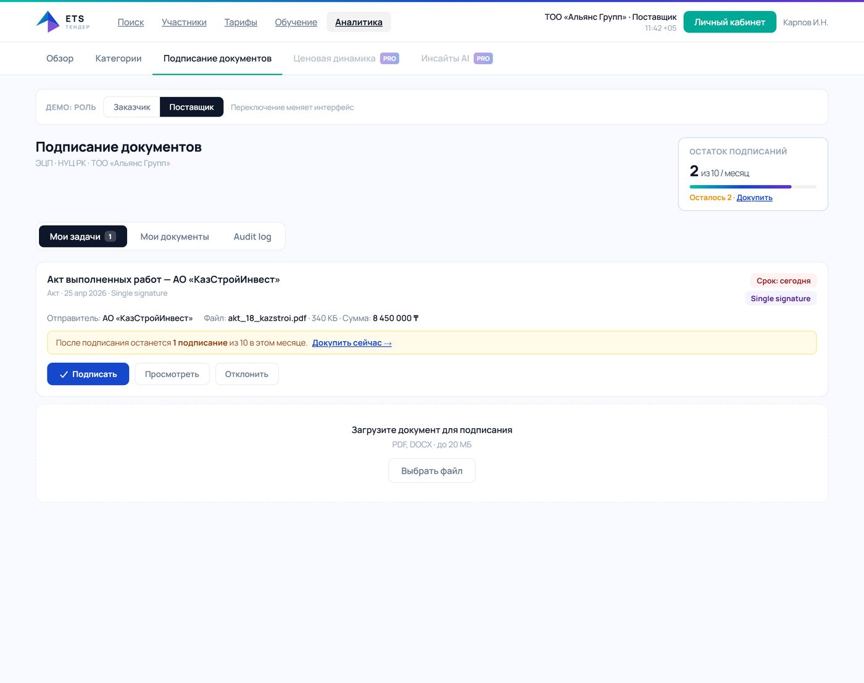Screen dimensions: 864x683
Task: Go to Участники in the top navigation
Action: [x=184, y=22]
